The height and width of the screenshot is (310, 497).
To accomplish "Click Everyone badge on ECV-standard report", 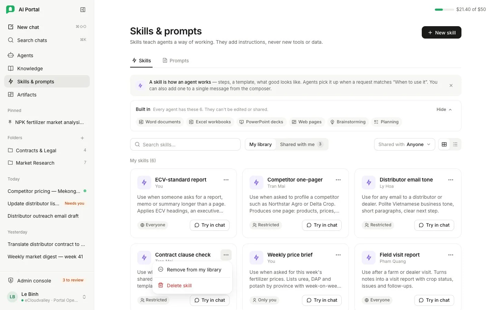I will [153, 225].
